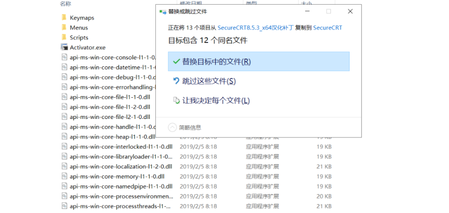Select file api-ms-win-core-processthreads-l1
449x213 pixels.
click(x=121, y=206)
